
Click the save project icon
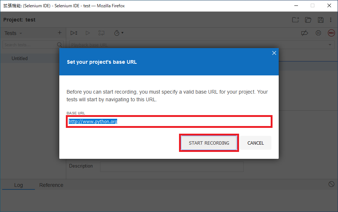(x=321, y=20)
